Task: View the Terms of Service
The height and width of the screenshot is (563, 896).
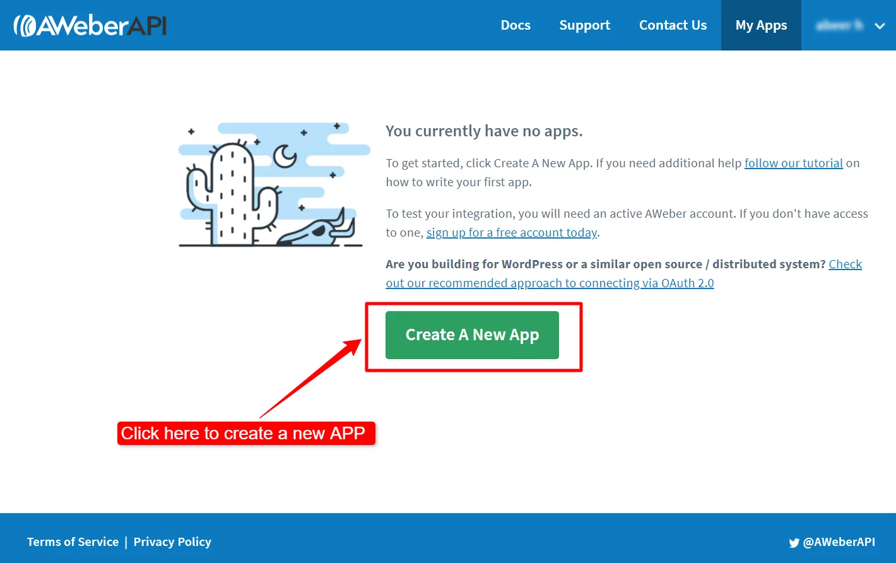Action: [72, 542]
